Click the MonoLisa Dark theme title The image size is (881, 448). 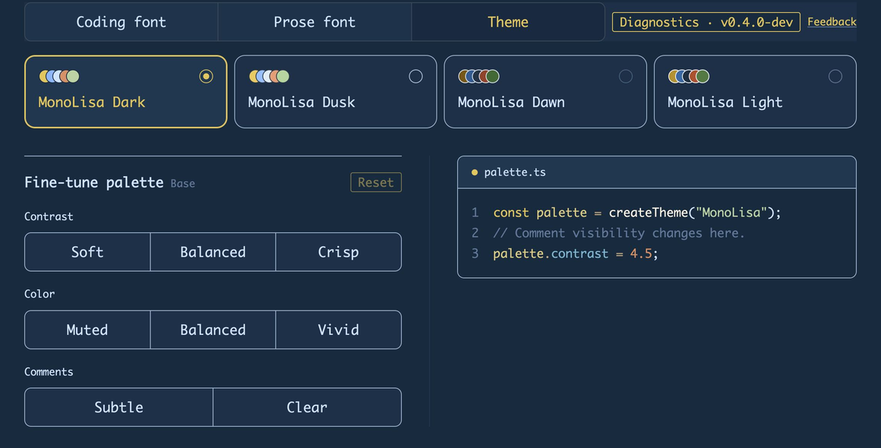92,103
